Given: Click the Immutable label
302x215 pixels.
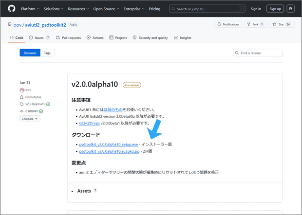Looking at the screenshot, I should point(33,97).
